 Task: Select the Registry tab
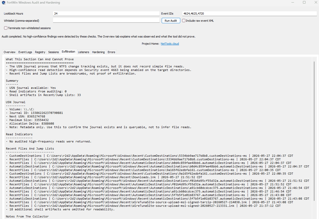click(40, 52)
